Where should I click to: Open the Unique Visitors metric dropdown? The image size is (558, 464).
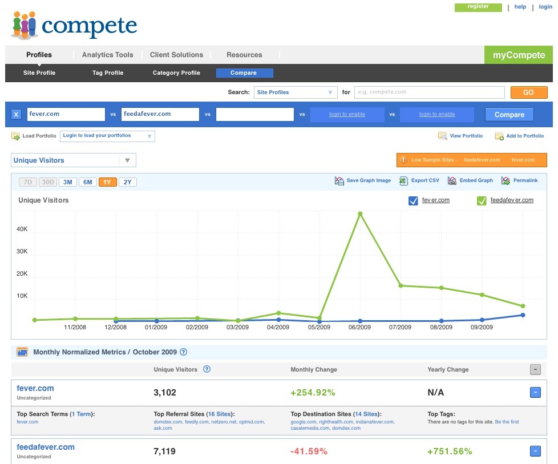(73, 160)
